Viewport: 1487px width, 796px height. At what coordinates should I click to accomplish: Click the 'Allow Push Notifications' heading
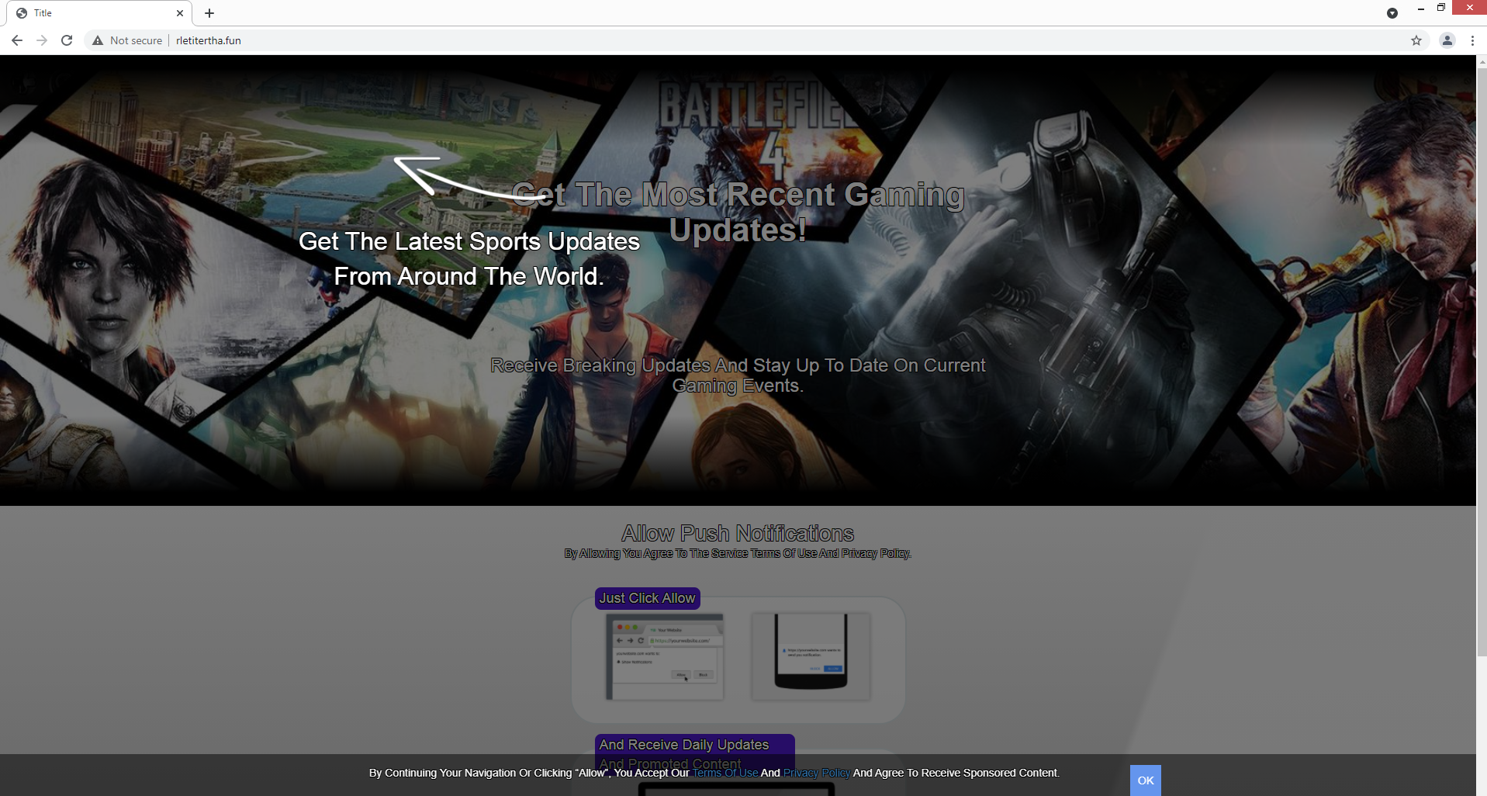tap(738, 533)
